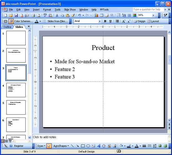Run the Spelling check icon
The width and height of the screenshot is (172, 155).
[x=45, y=15]
